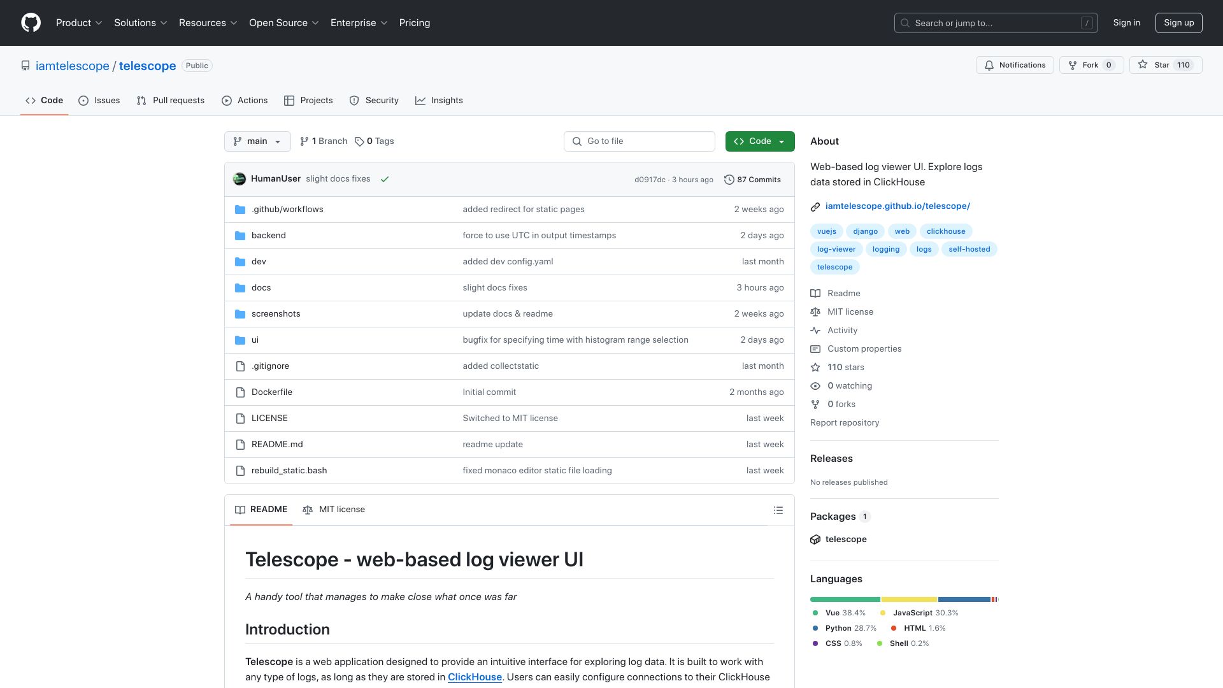Open the green Code dropdown button
This screenshot has width=1223, height=688.
tap(760, 141)
